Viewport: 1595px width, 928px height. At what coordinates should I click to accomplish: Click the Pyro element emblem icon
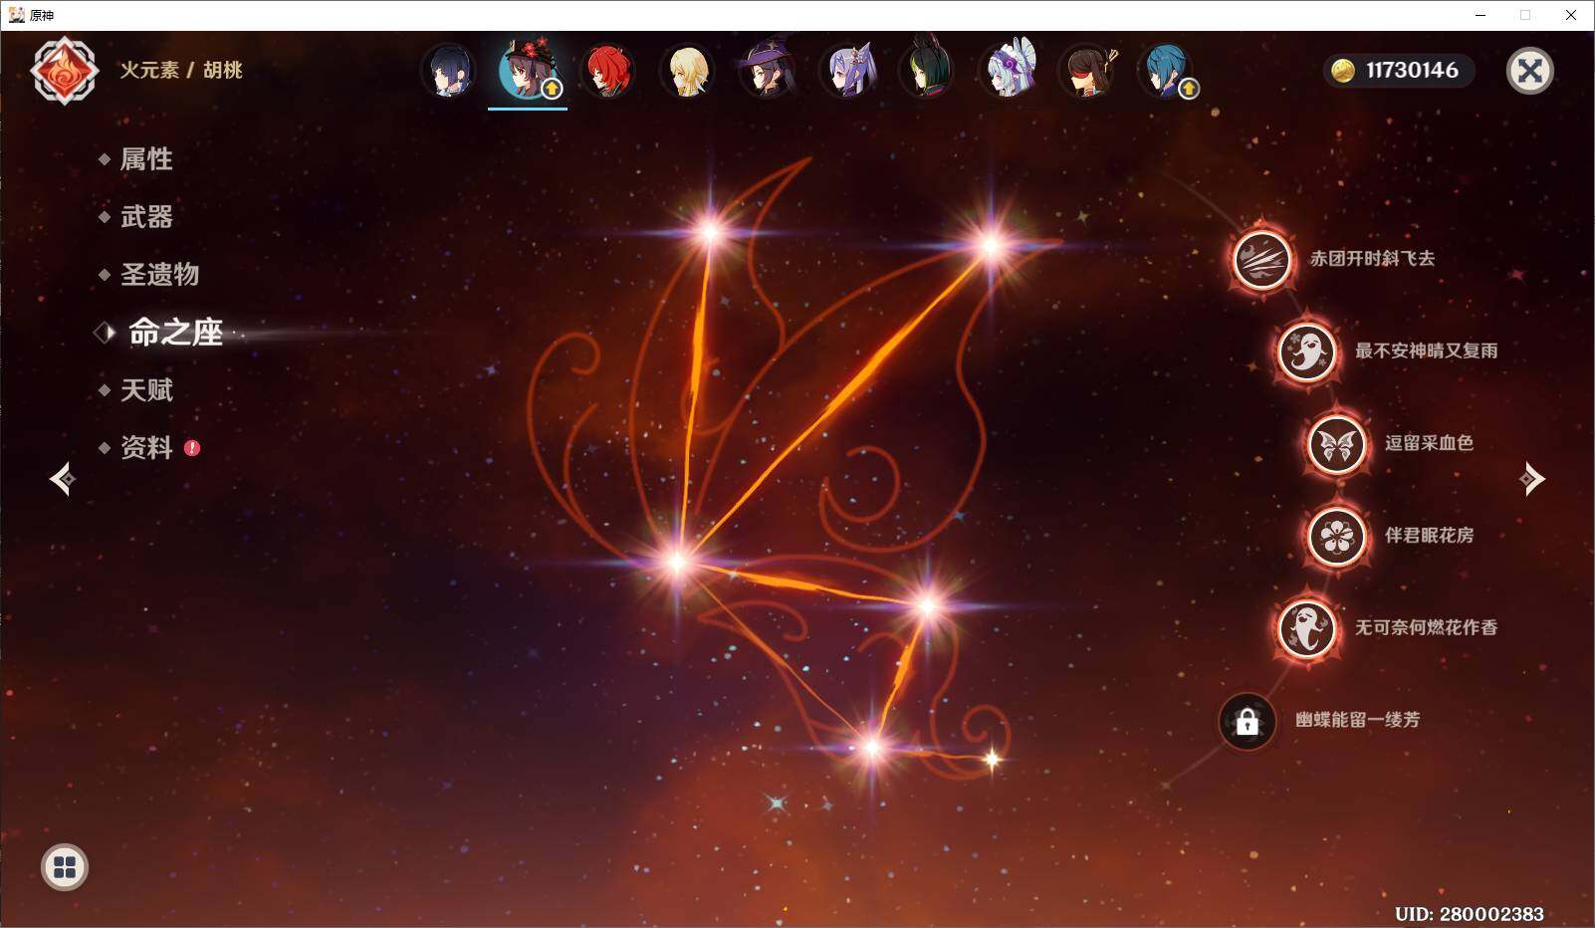click(65, 71)
